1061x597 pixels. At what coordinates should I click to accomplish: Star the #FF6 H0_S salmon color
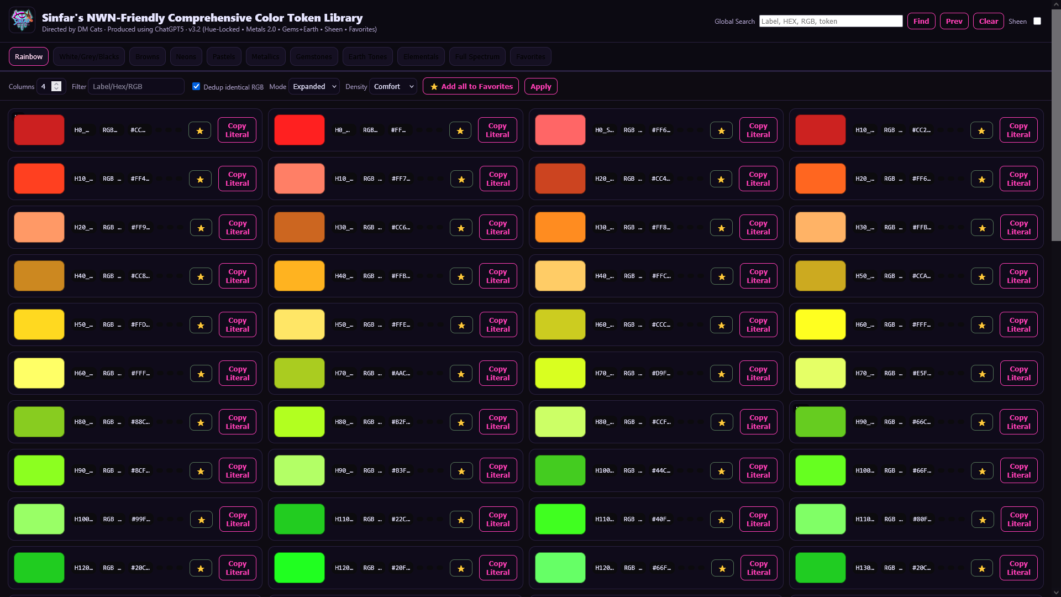point(721,130)
